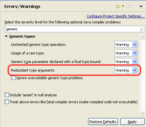The image size is (146, 127).
Task: Click the scrollbar down arrow
Action: [x=142, y=113]
